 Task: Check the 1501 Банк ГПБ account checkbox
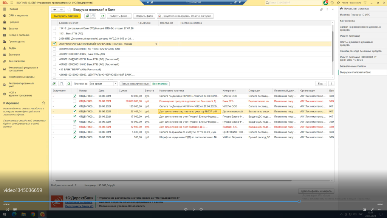[x=54, y=34]
